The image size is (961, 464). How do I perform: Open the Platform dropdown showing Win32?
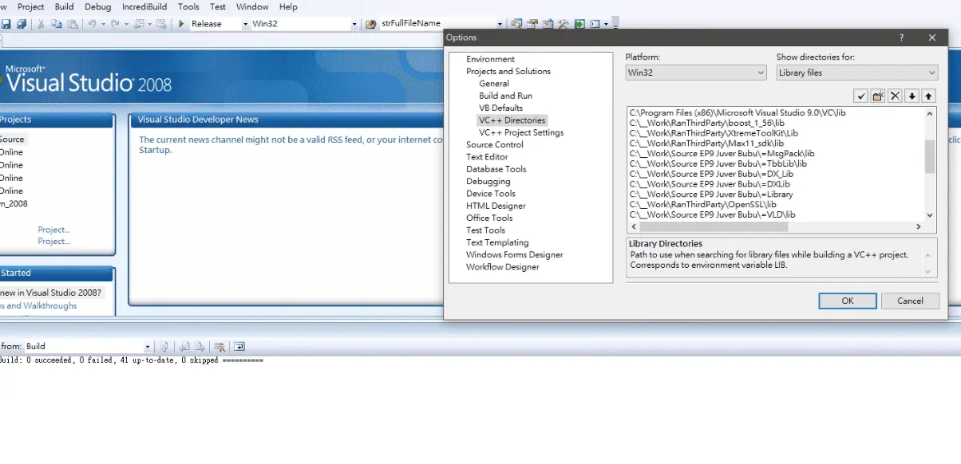point(696,73)
